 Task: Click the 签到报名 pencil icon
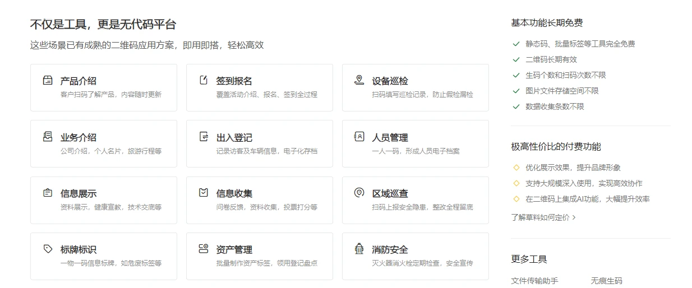(204, 80)
